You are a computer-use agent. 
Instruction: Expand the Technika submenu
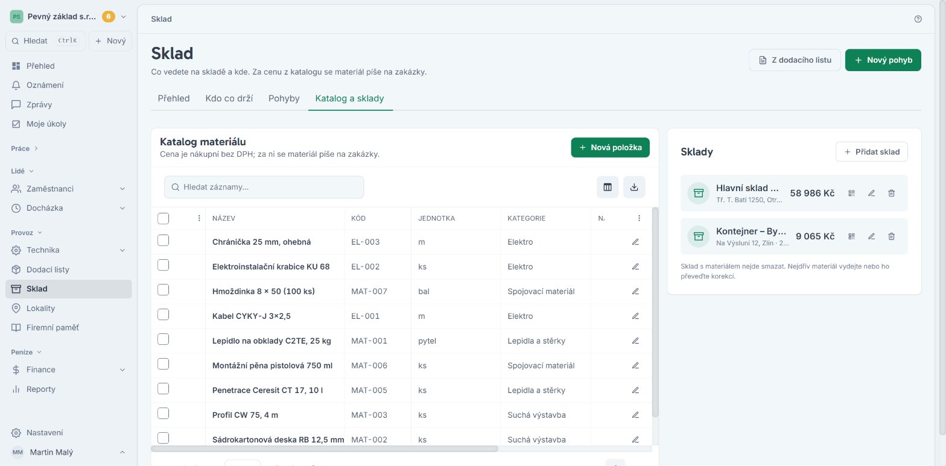coord(122,250)
